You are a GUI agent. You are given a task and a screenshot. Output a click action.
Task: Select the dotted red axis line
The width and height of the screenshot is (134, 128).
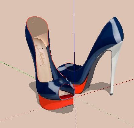click(20, 114)
